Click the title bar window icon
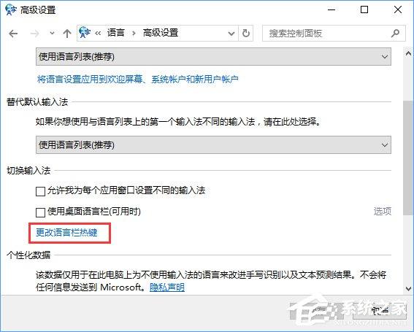 (x=11, y=9)
